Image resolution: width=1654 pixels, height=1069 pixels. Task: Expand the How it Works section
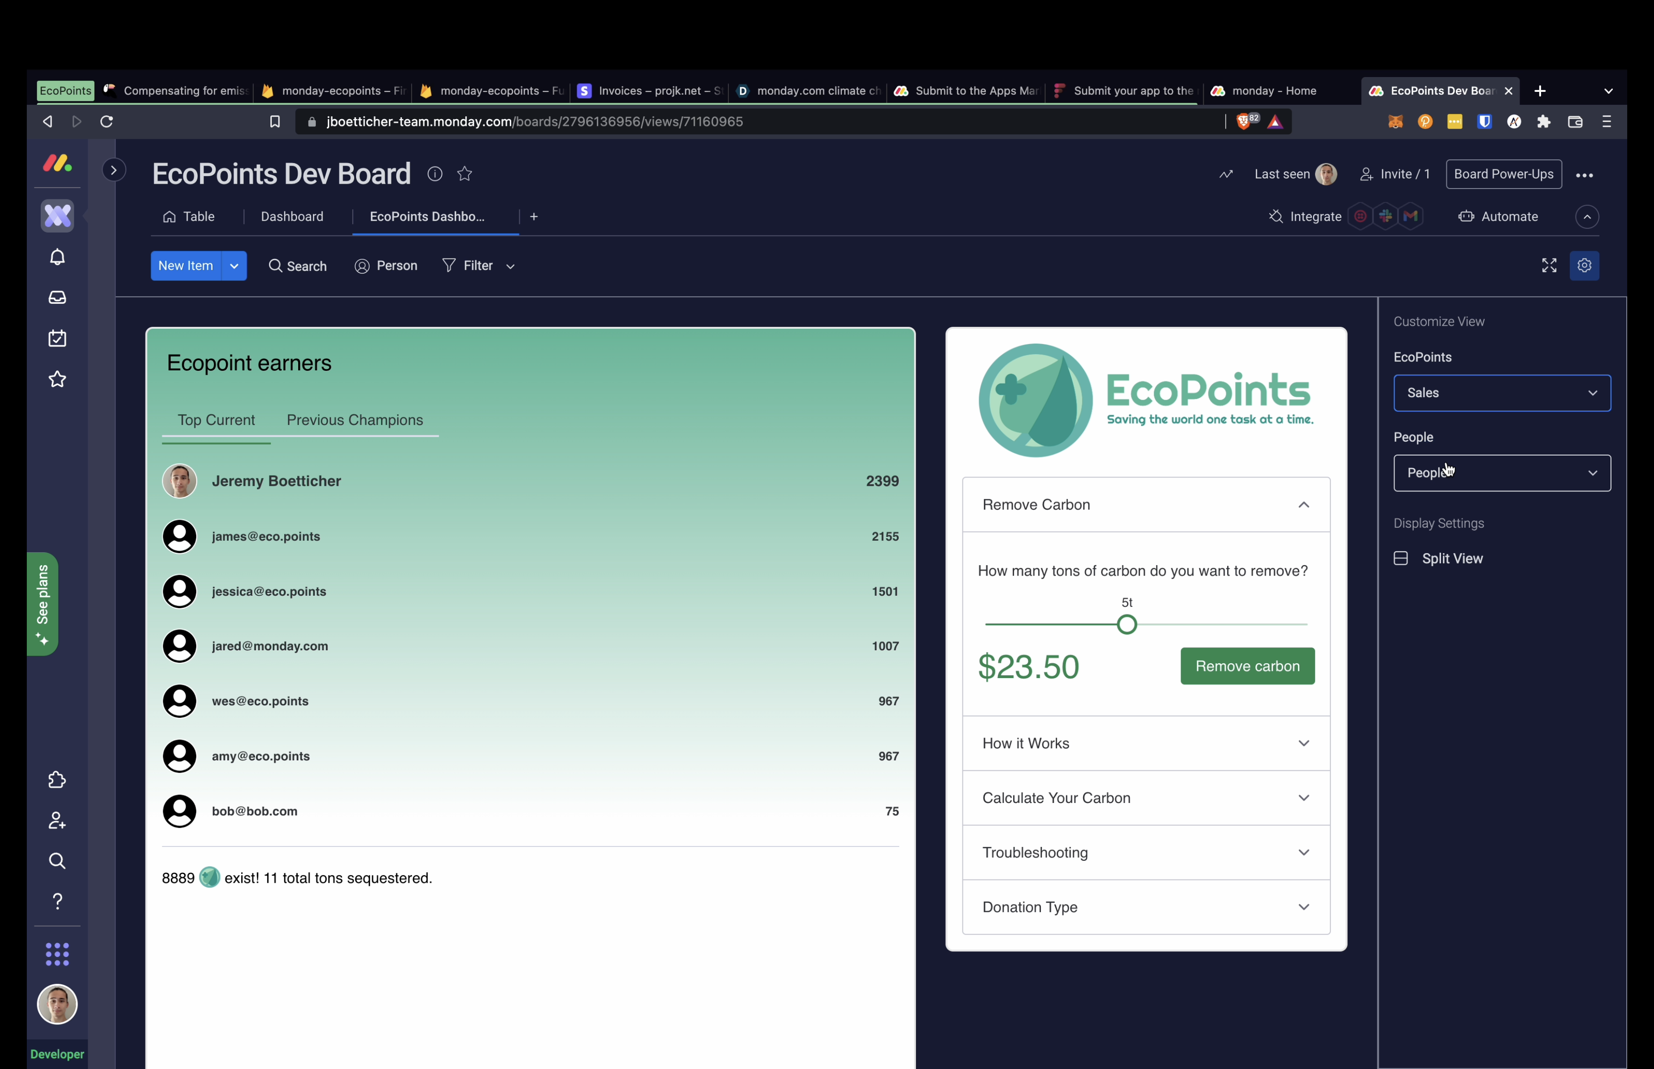point(1145,744)
